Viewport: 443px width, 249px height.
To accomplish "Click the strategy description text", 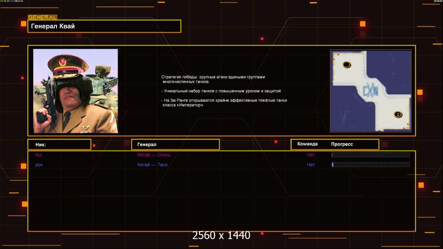I will [x=224, y=91].
